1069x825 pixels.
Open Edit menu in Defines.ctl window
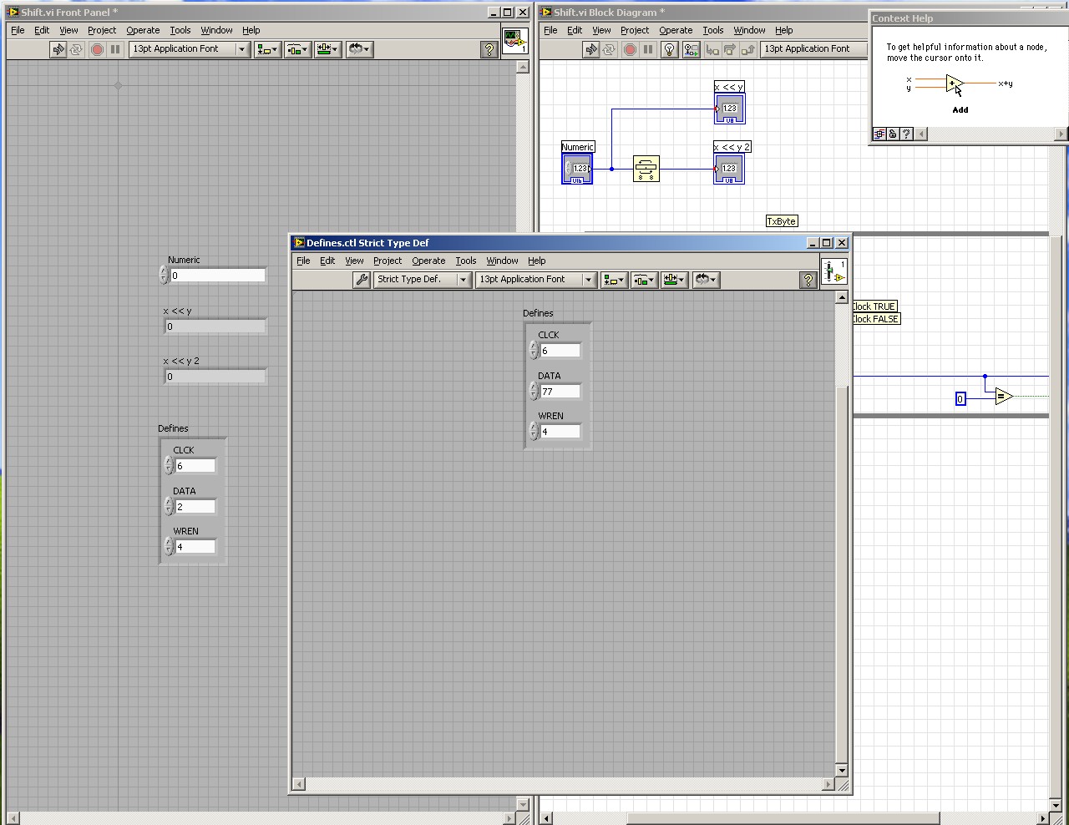(327, 261)
